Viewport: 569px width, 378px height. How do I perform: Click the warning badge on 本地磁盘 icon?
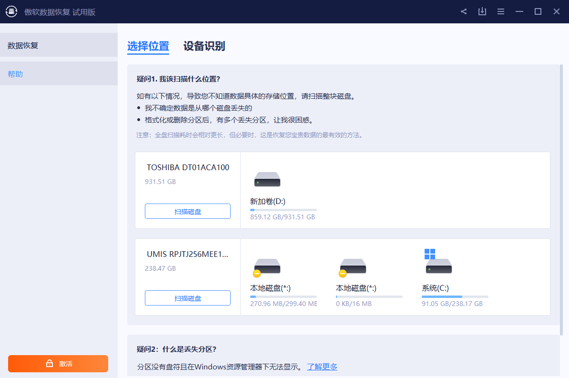(257, 274)
